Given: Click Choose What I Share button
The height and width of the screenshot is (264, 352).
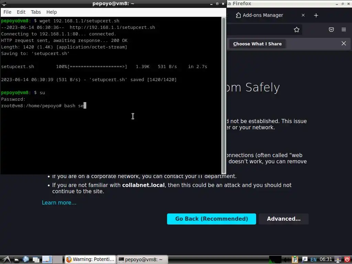Looking at the screenshot, I should point(257,44).
